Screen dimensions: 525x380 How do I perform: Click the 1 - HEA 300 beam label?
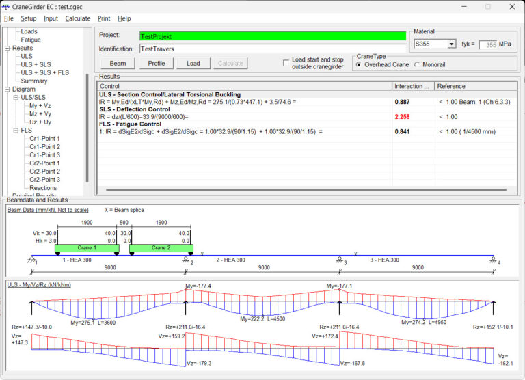coord(77,260)
